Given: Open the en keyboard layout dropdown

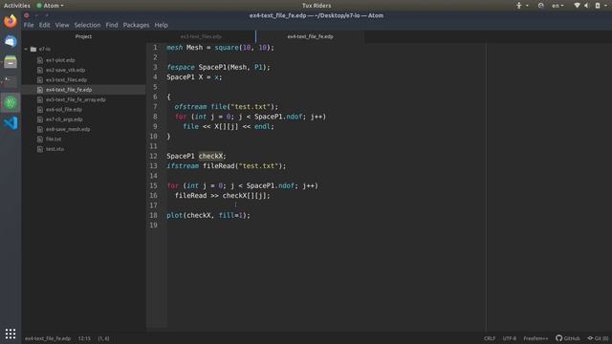Looking at the screenshot, I should click(x=557, y=6).
